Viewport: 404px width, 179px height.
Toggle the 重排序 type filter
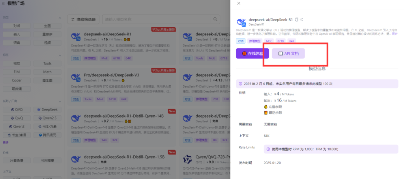(x=47, y=34)
